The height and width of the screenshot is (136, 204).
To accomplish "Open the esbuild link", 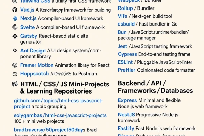I will tap(126, 24).
